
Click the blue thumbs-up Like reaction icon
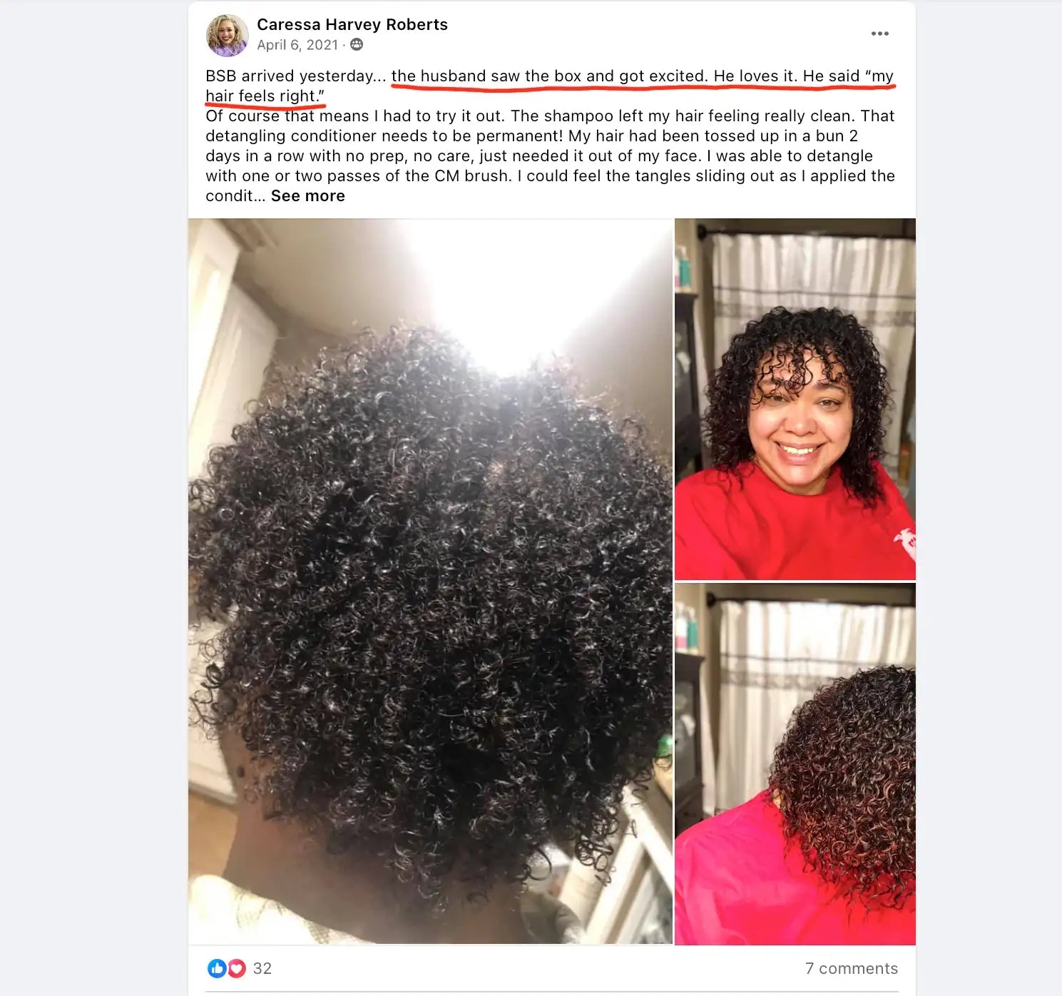pos(217,968)
